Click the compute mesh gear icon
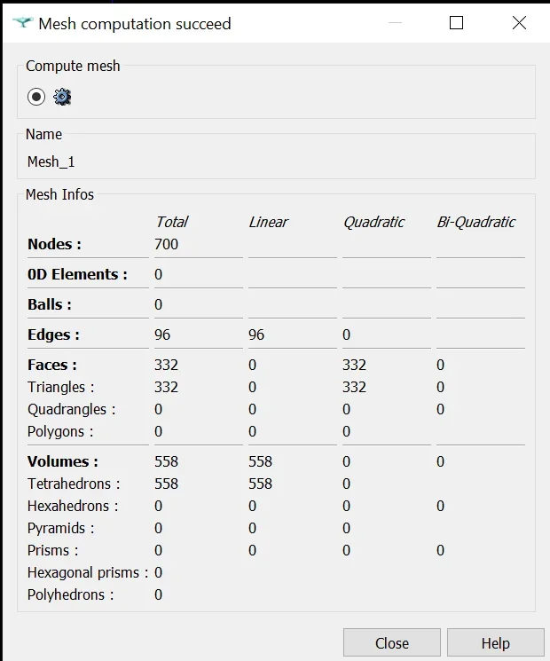Viewport: 550px width, 661px height. coord(62,97)
